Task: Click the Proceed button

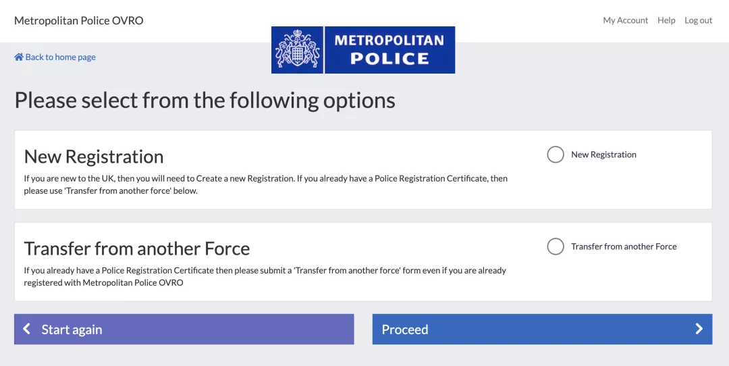Action: 542,330
